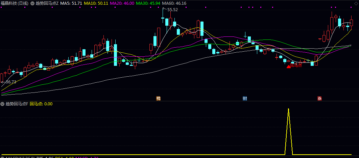Click the 趋势回马点F sub-chart indicator name
359x158 pixels.
(17, 104)
